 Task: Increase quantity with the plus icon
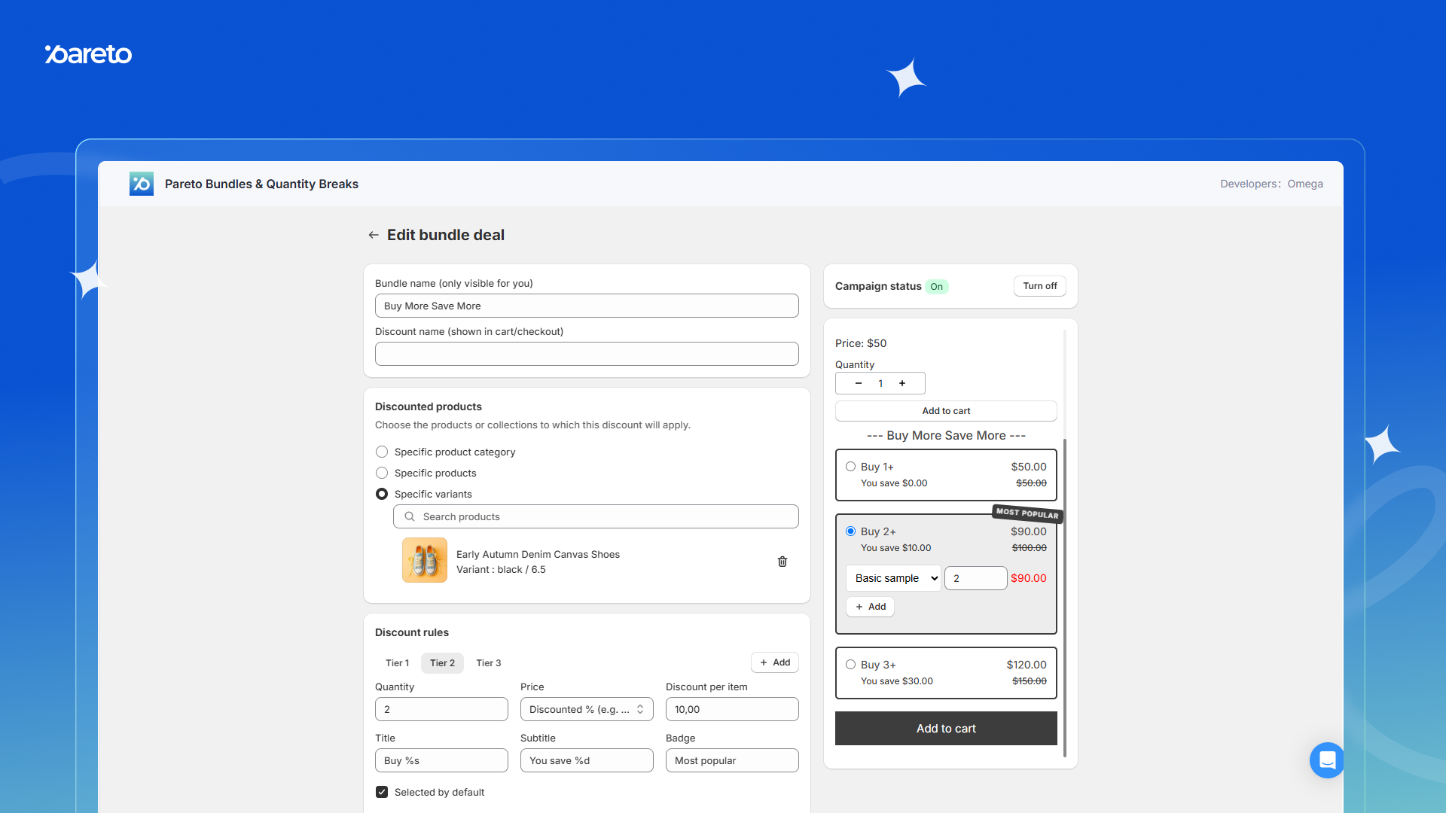click(902, 383)
